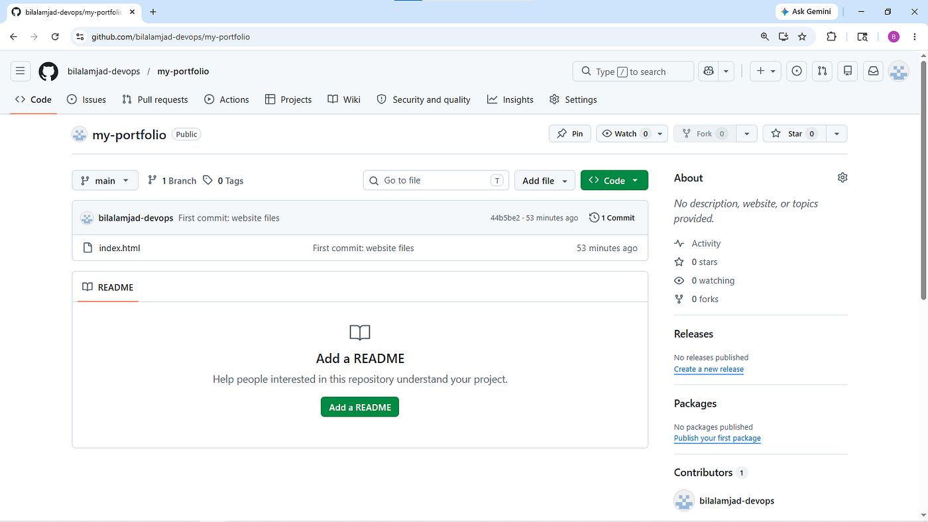This screenshot has height=522, width=928.
Task: Open GitHub Copilot chat icon
Action: pyautogui.click(x=709, y=71)
